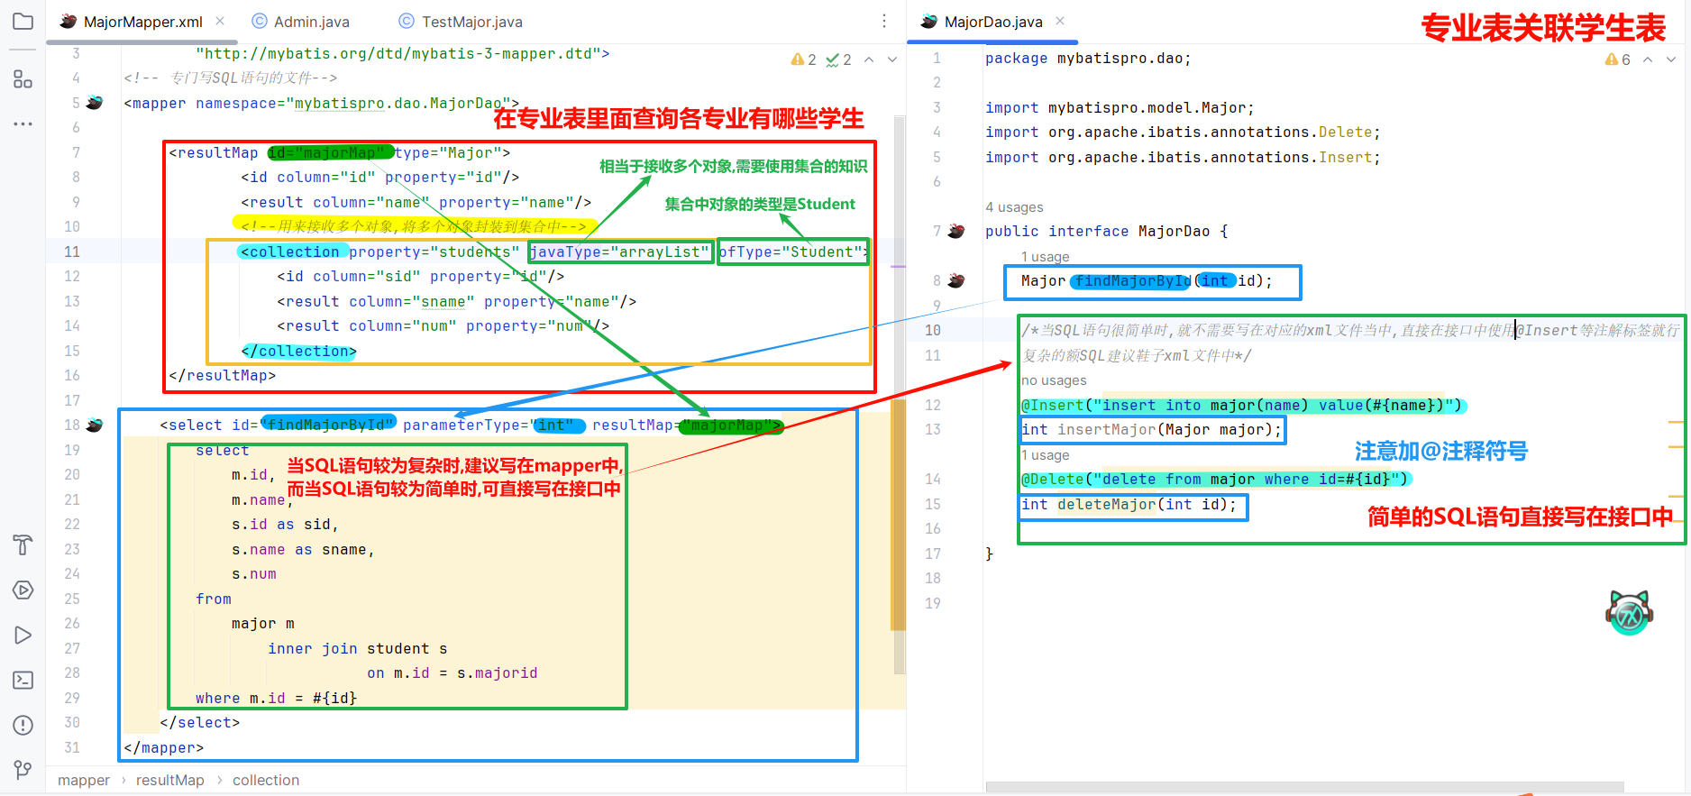Go to next highlighted error in MajorMapper.xml
This screenshot has height=796, width=1691.
point(892,59)
